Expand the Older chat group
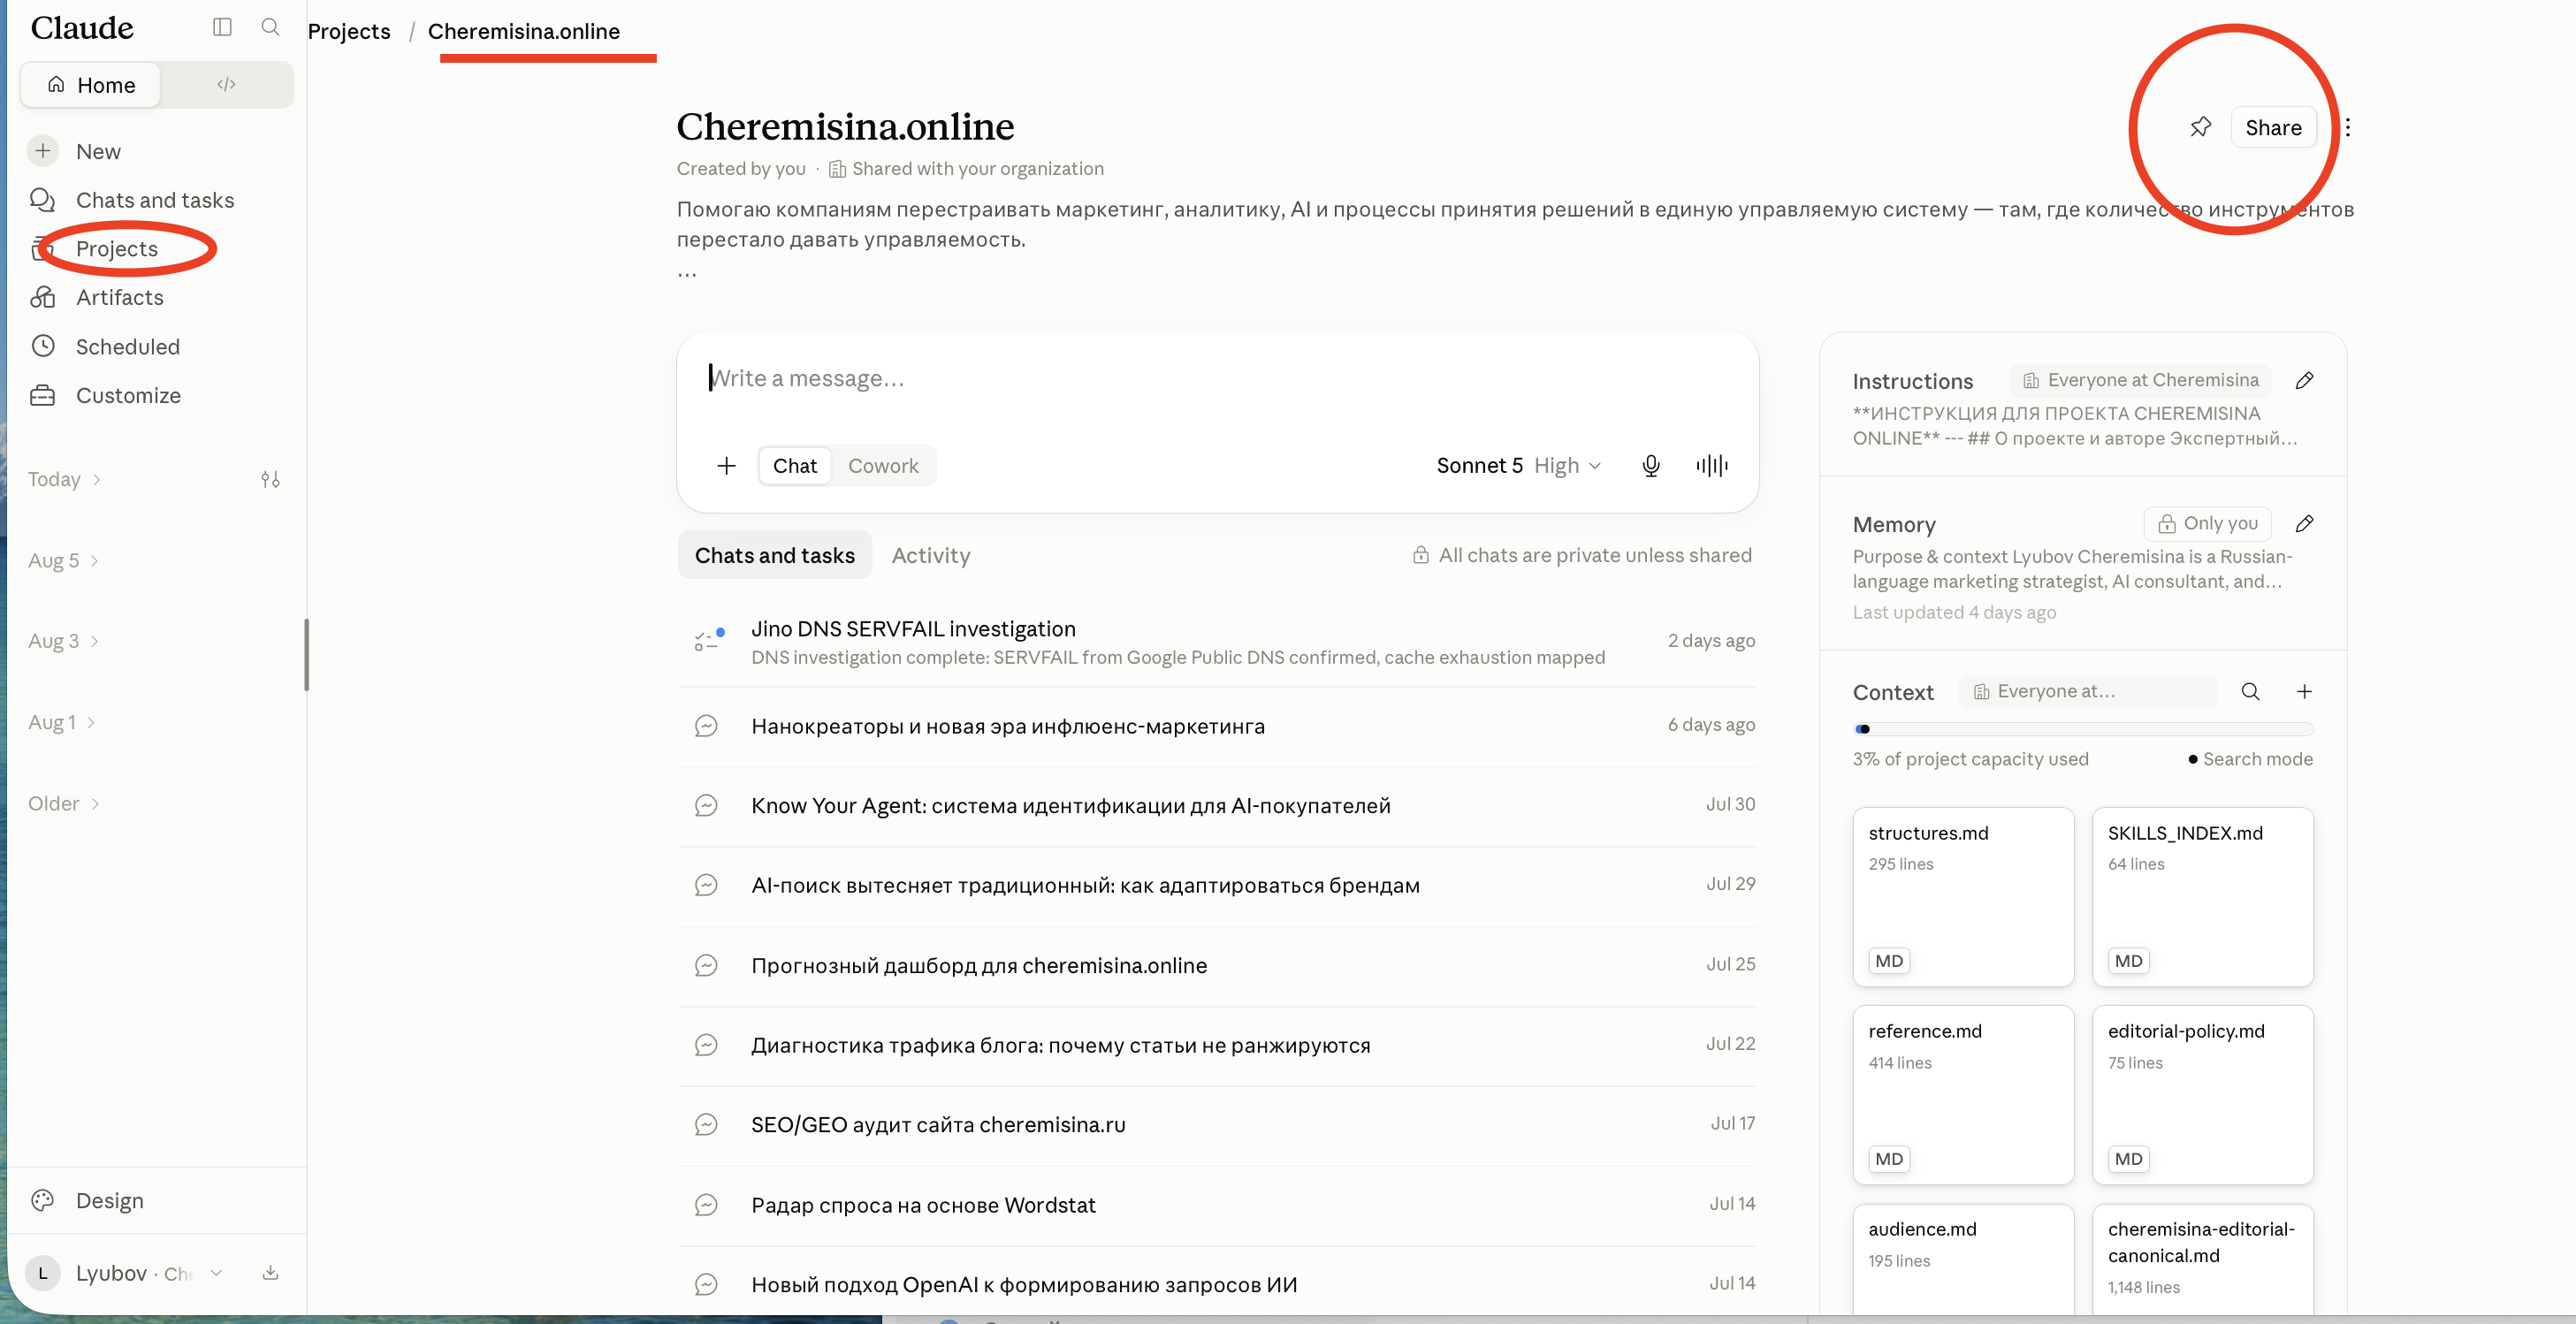Viewport: 2576px width, 1324px height. pyautogui.click(x=64, y=804)
